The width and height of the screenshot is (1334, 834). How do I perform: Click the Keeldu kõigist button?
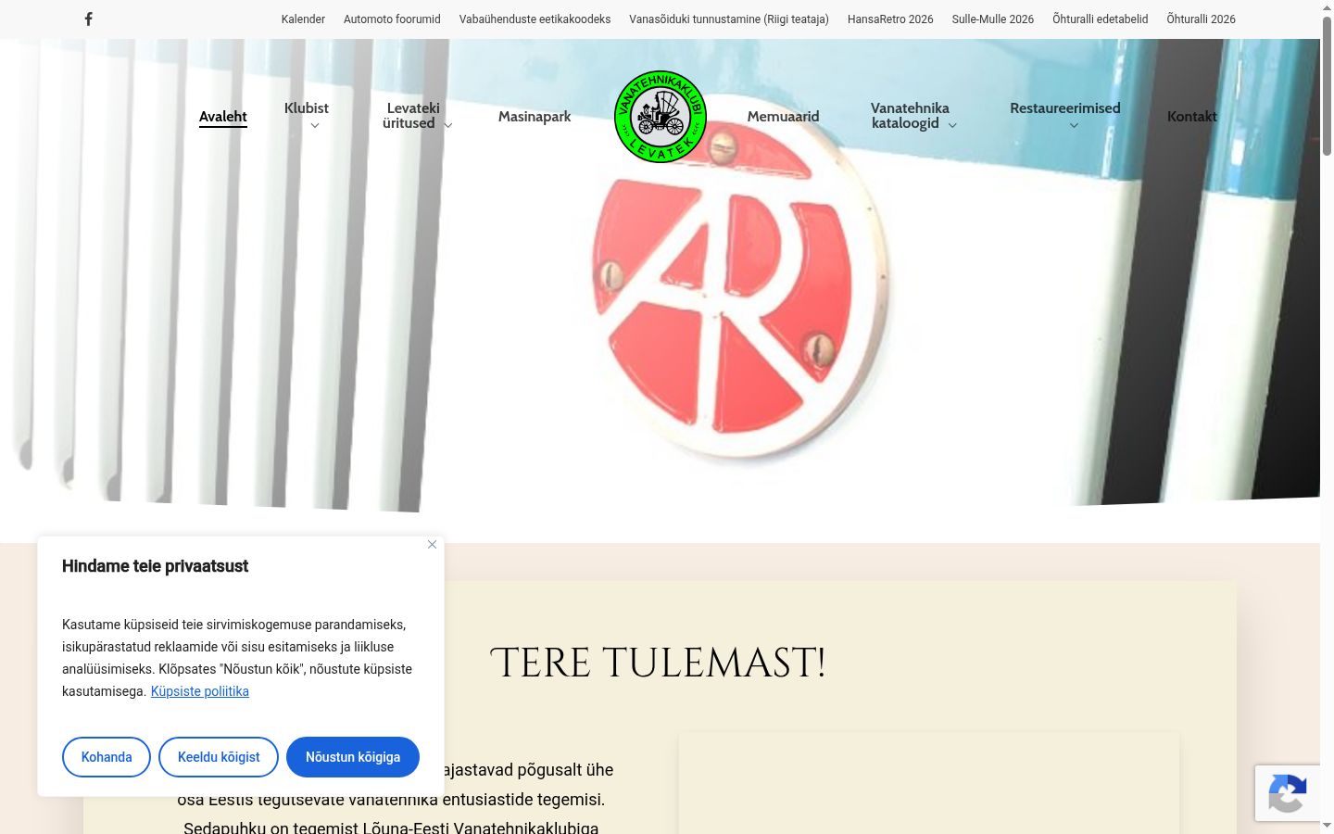pyautogui.click(x=219, y=757)
